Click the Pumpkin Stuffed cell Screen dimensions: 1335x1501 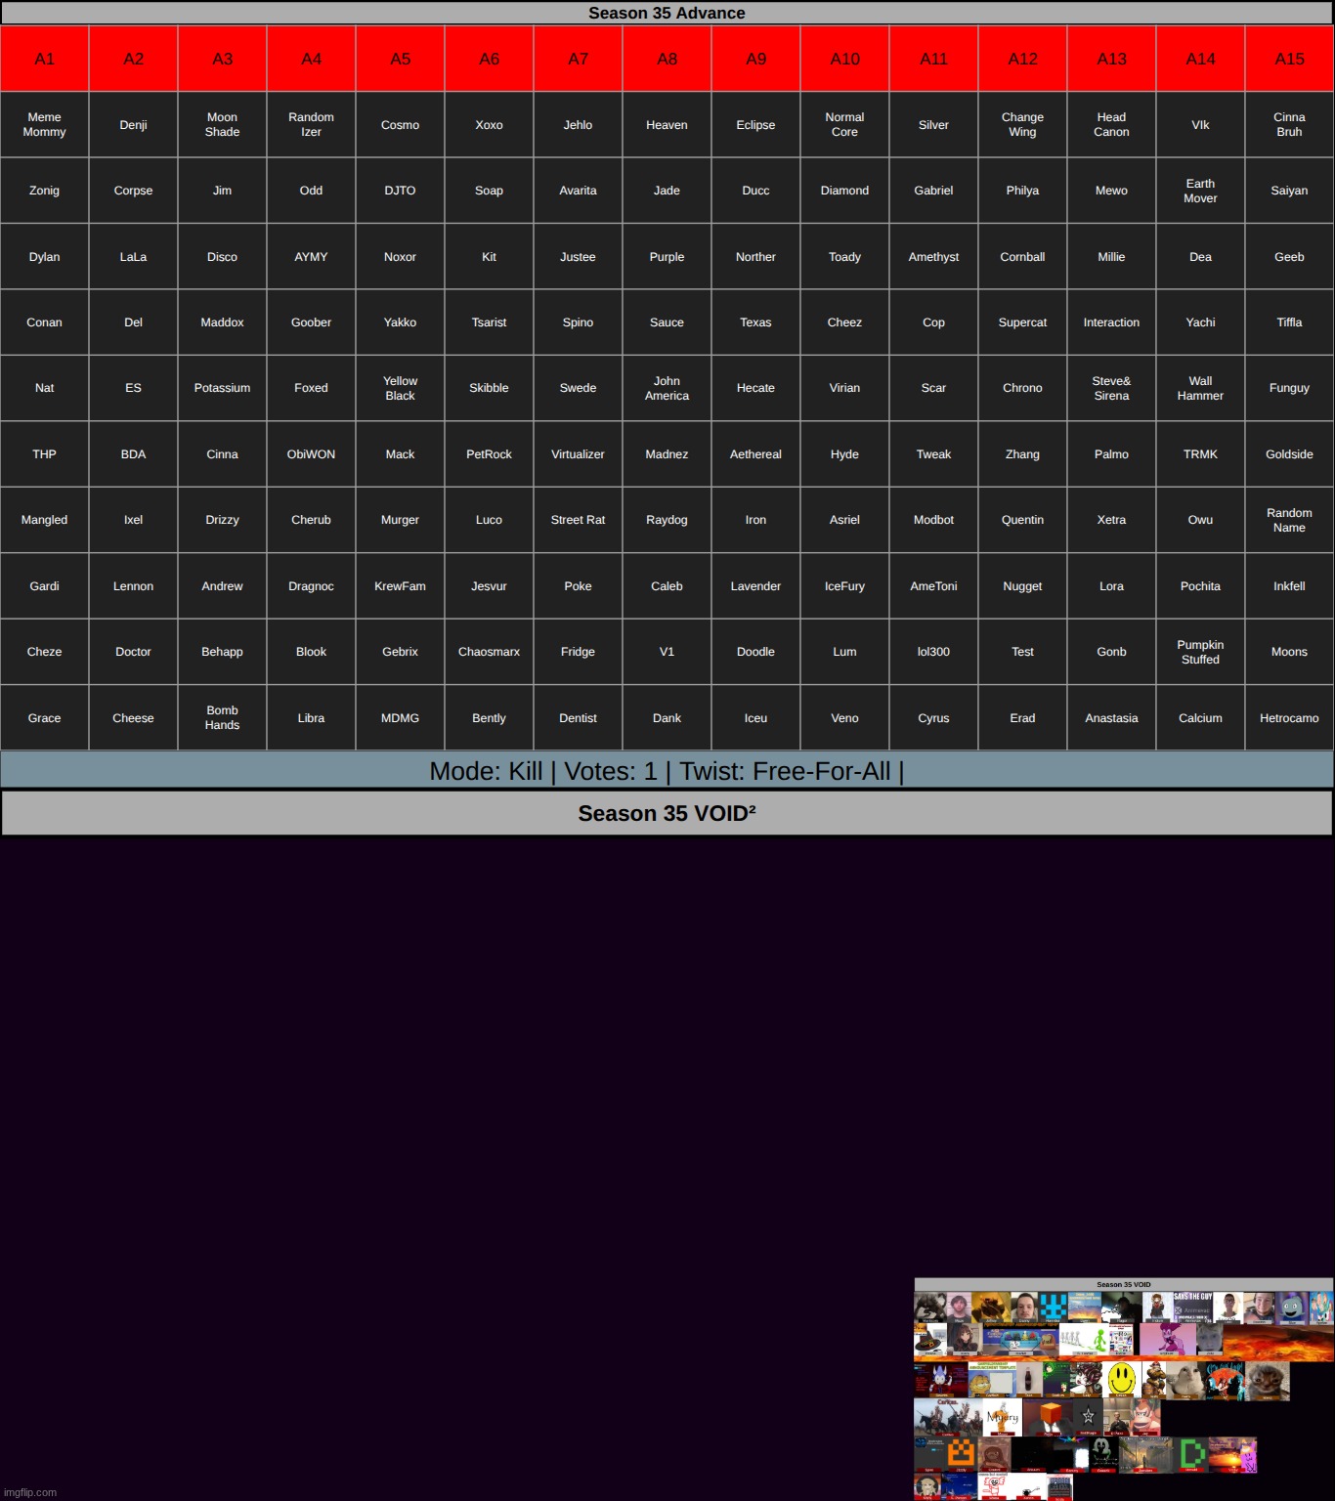coord(1200,652)
